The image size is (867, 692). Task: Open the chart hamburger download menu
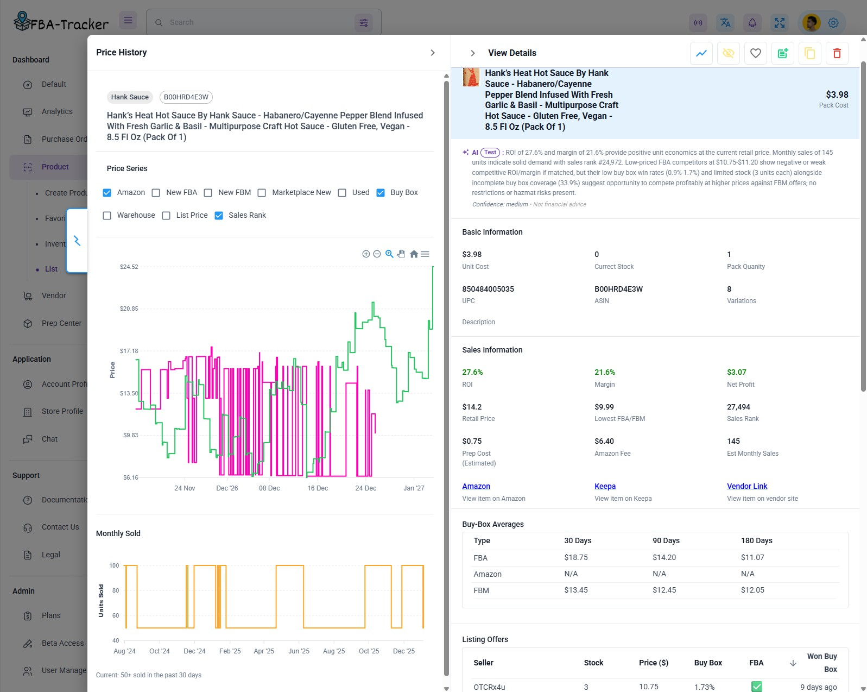[425, 254]
